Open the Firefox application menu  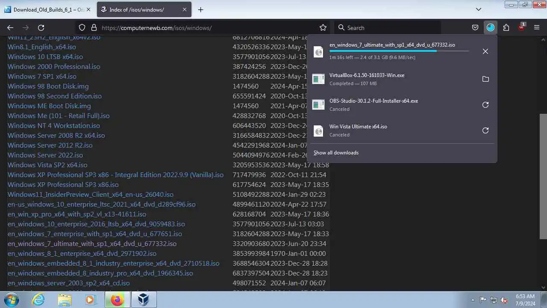click(537, 27)
